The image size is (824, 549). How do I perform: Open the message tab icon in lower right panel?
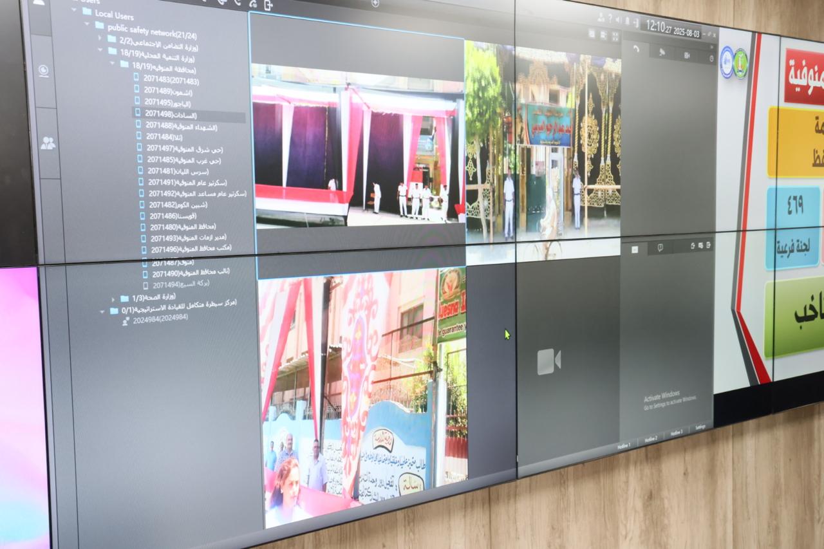[x=635, y=249]
